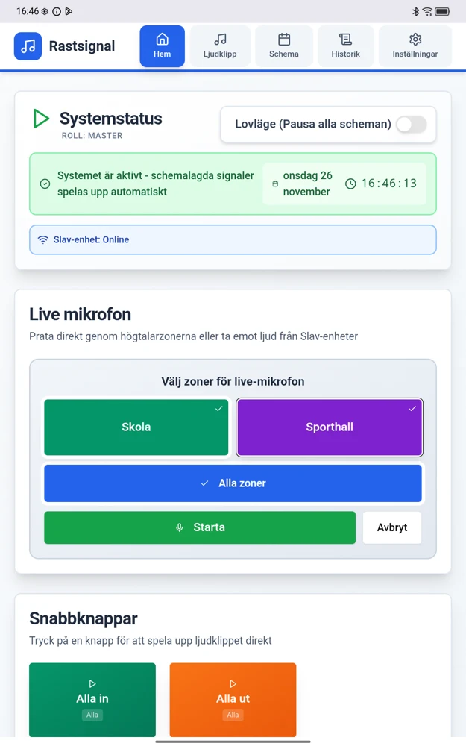Click the Rastsignal music note logo
The width and height of the screenshot is (466, 746).
[x=28, y=46]
